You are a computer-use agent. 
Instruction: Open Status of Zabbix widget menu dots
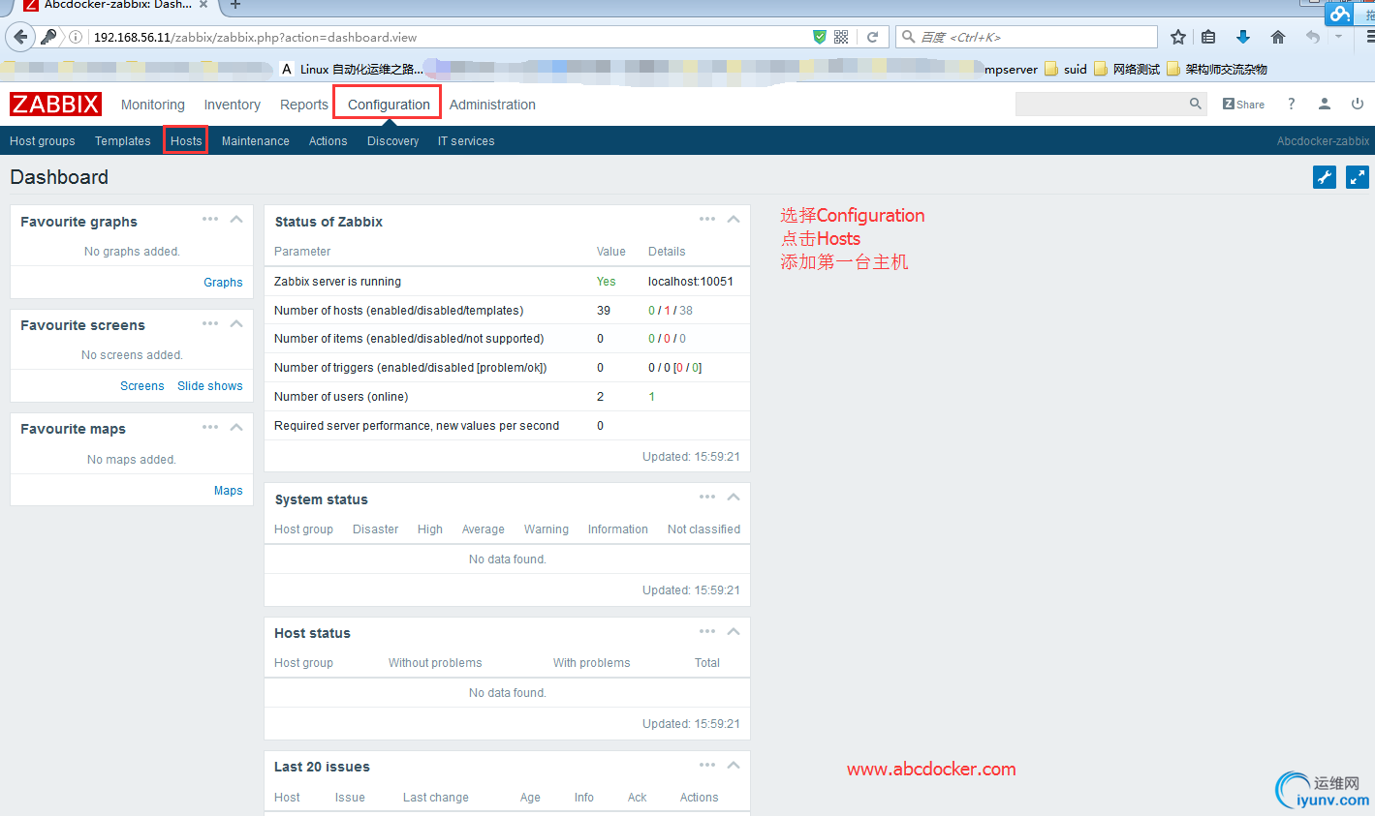707,219
